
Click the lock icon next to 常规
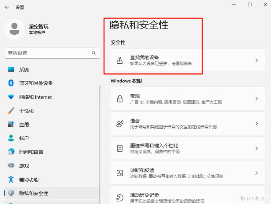120,98
